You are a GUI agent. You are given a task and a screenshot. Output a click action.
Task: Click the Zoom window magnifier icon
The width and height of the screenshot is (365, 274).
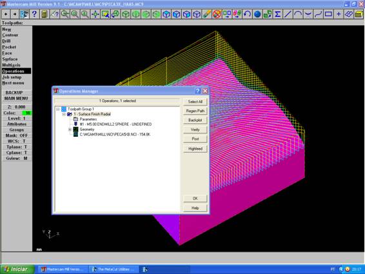[x=75, y=14]
